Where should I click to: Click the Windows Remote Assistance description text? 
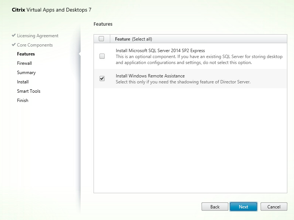click(183, 82)
